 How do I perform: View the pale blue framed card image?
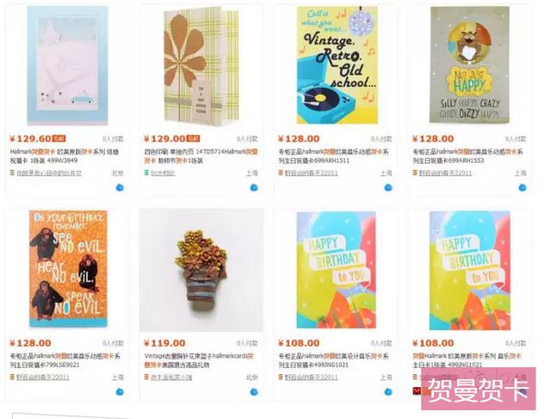[67, 66]
